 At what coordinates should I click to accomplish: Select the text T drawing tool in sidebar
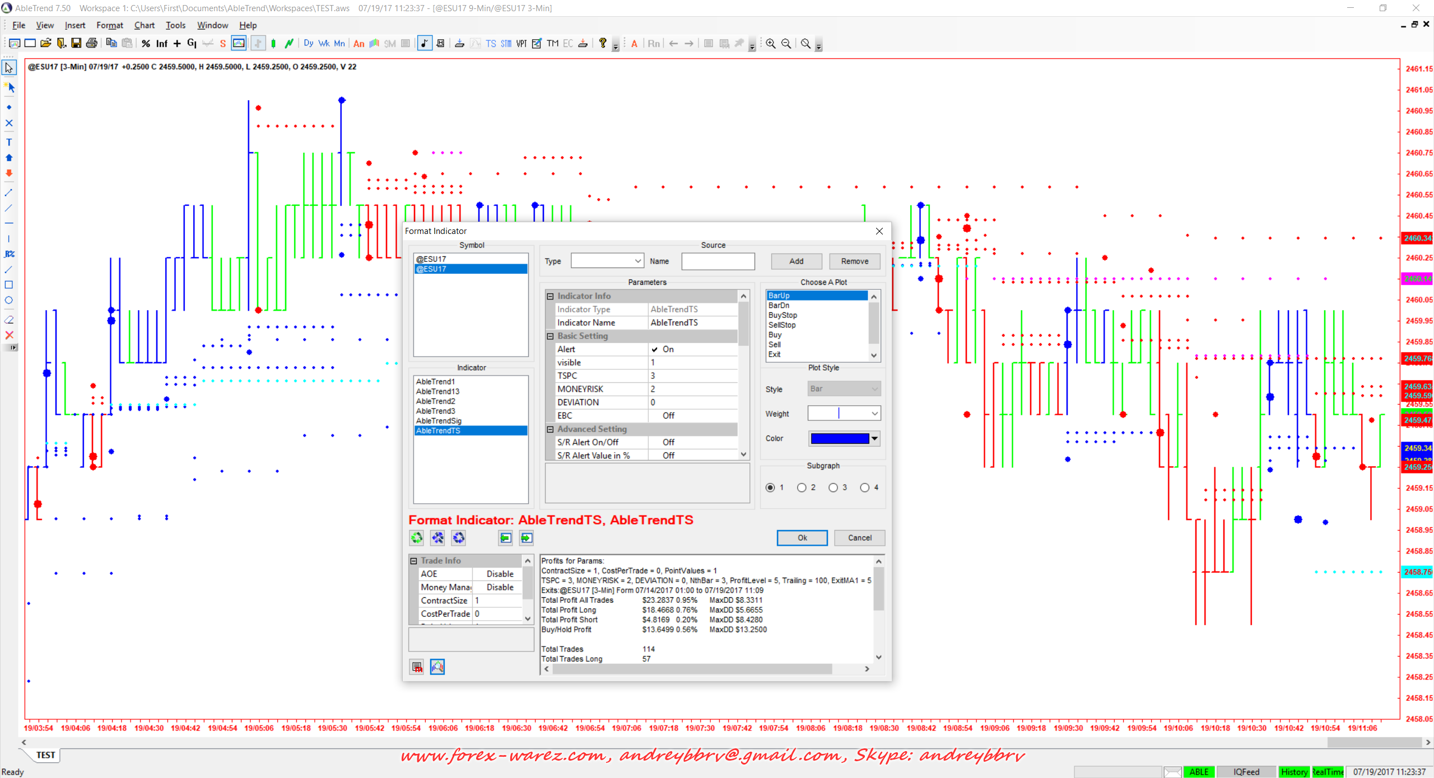9,142
